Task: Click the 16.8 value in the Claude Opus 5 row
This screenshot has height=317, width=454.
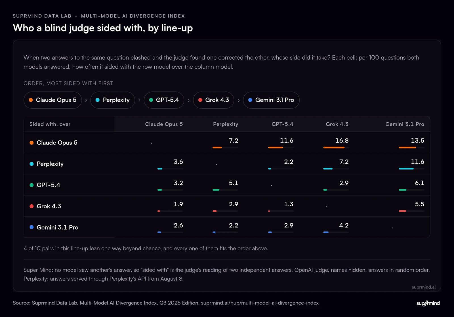Action: click(342, 140)
